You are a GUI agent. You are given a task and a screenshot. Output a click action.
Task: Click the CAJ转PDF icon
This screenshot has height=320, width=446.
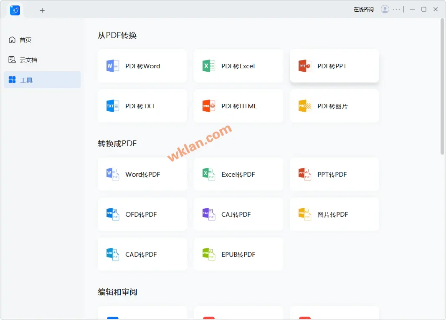[x=209, y=215]
